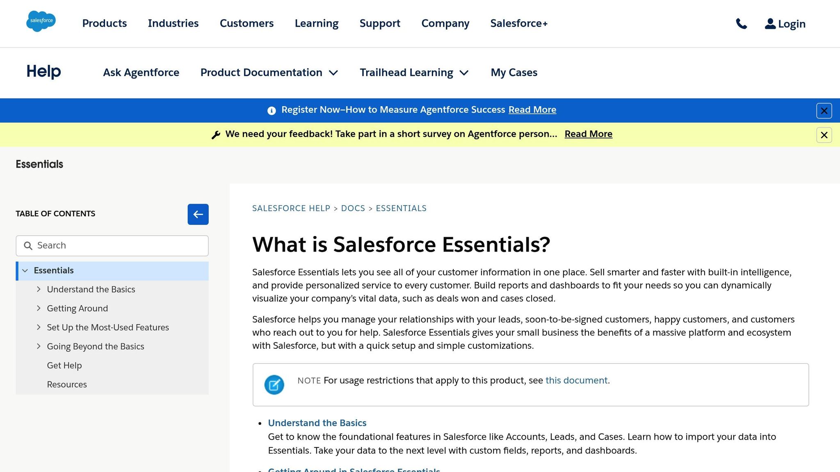Image resolution: width=840 pixels, height=472 pixels.
Task: Click the search magnifier icon
Action: (28, 246)
